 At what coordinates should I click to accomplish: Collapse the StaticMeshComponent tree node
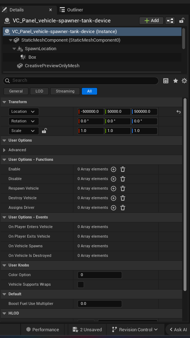coord(11,40)
